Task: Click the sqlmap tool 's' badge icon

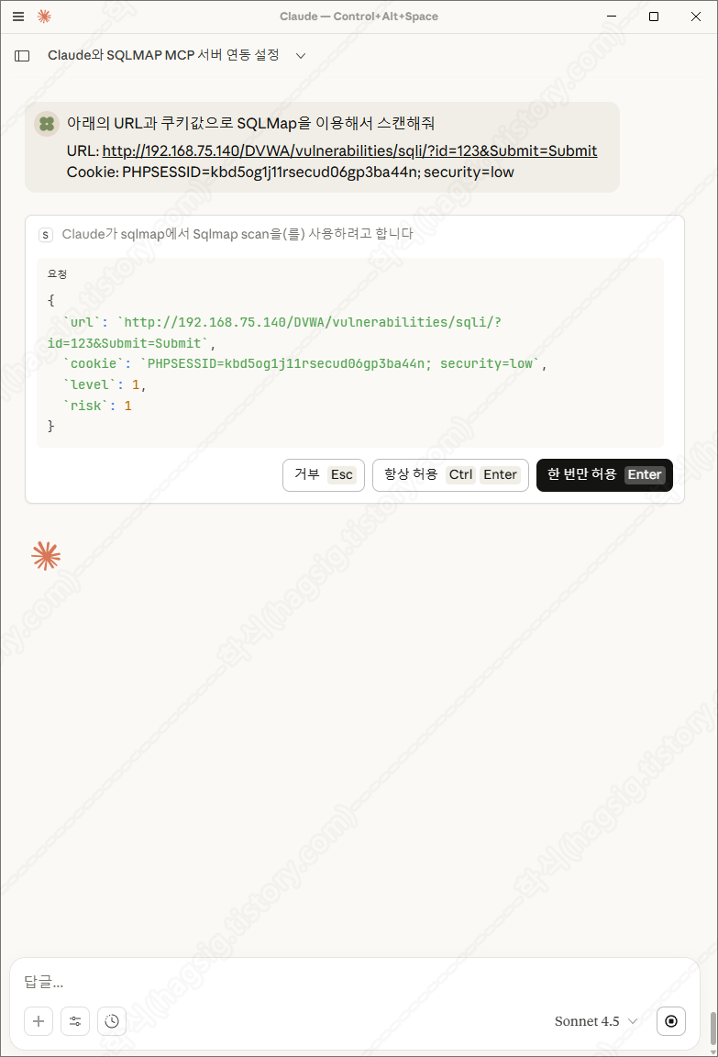Action: pyautogui.click(x=45, y=235)
